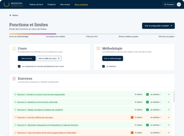Viewport: 184px width, 136px height.
Task: Click the Exercices document icon
Action: click(14, 79)
